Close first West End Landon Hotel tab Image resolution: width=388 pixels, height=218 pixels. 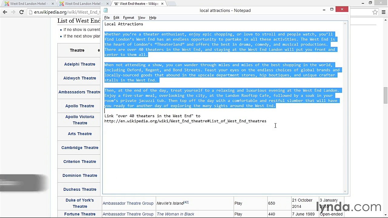point(53,4)
